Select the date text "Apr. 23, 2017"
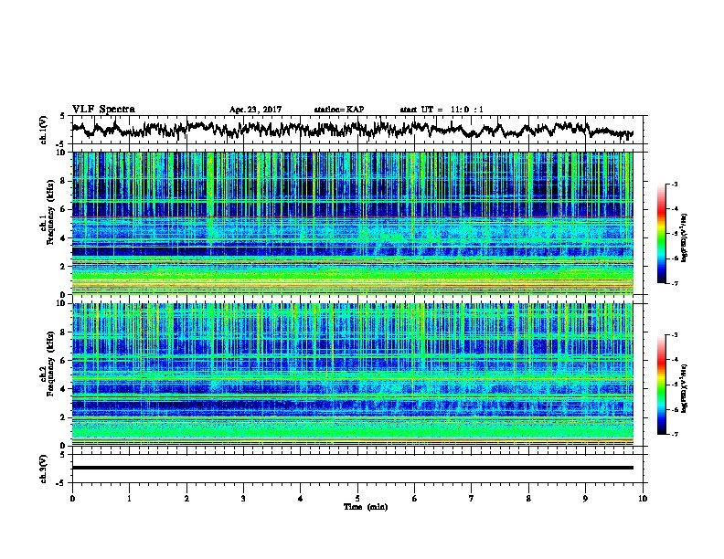The height and width of the screenshot is (559, 724). coord(255,110)
